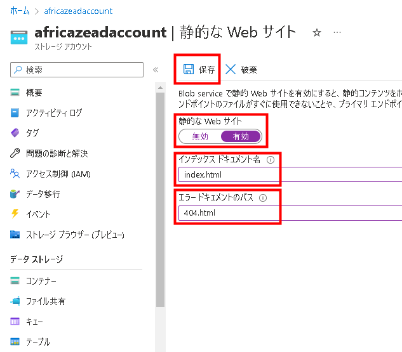Click the 保存 save button
Image resolution: width=402 pixels, height=352 pixels.
[199, 69]
